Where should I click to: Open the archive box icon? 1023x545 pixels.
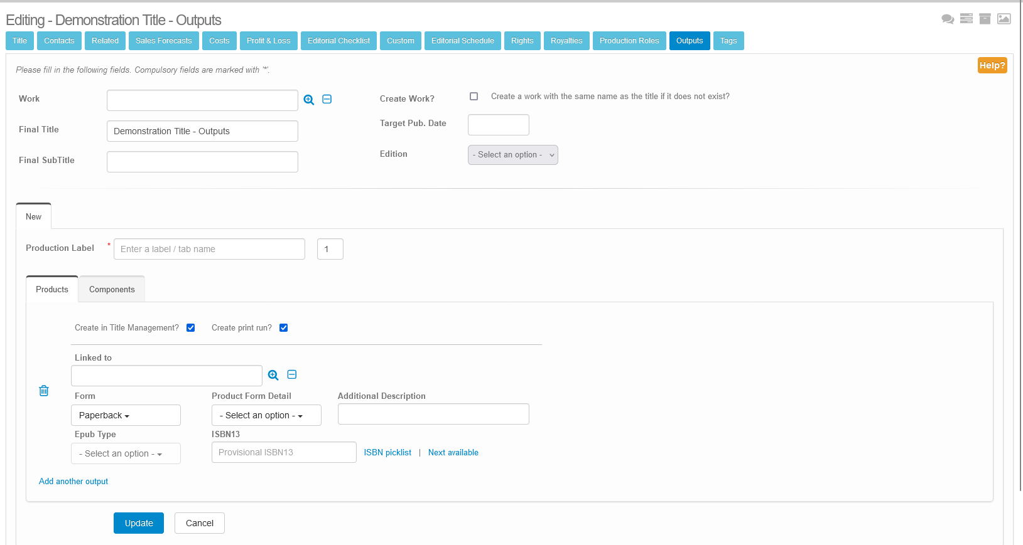985,19
